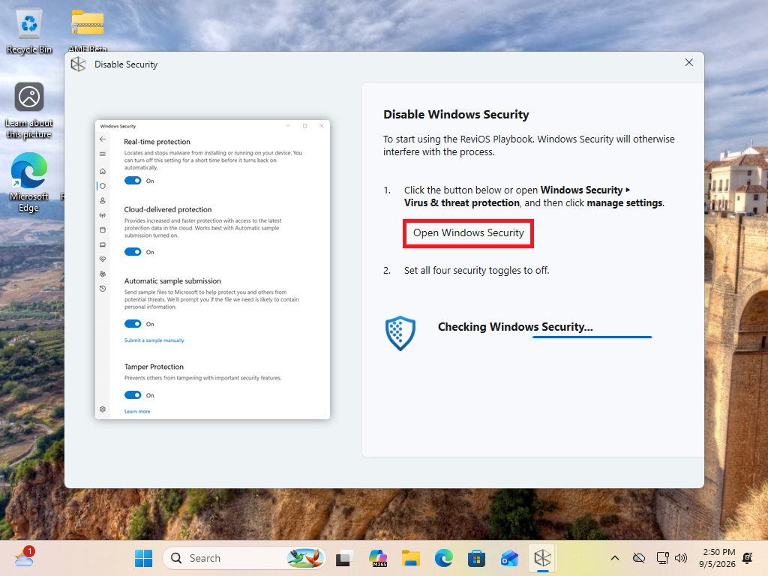The image size is (768, 576).
Task: Click the Device security laptop icon in preview
Action: click(102, 244)
